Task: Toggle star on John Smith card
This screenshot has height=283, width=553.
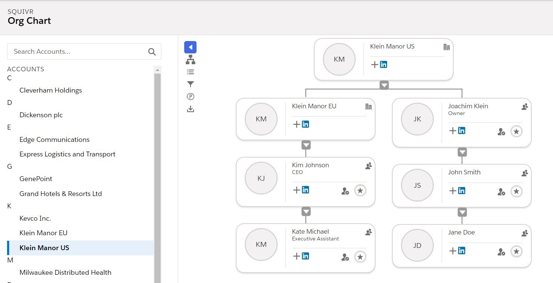Action: (x=516, y=192)
